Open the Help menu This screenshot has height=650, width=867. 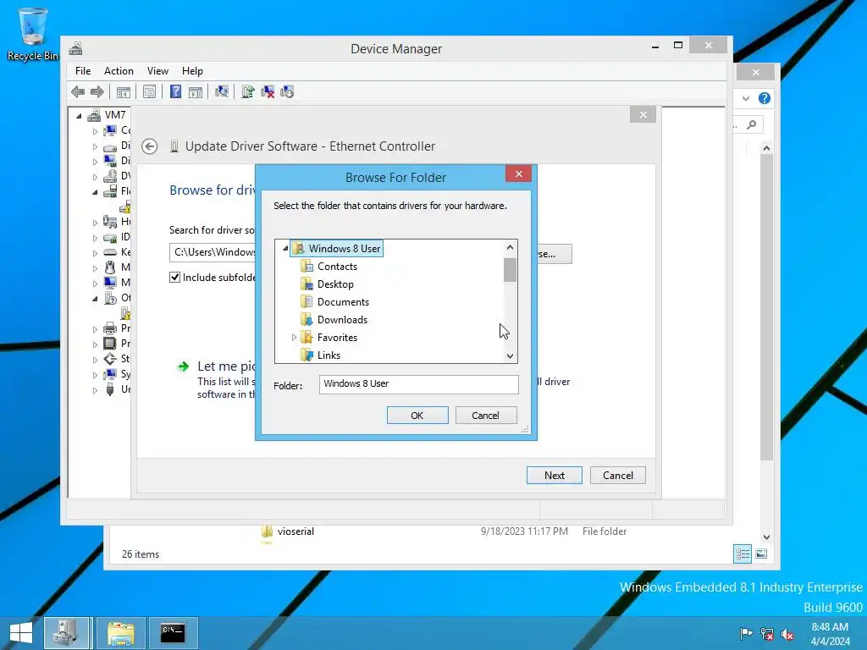coord(192,71)
